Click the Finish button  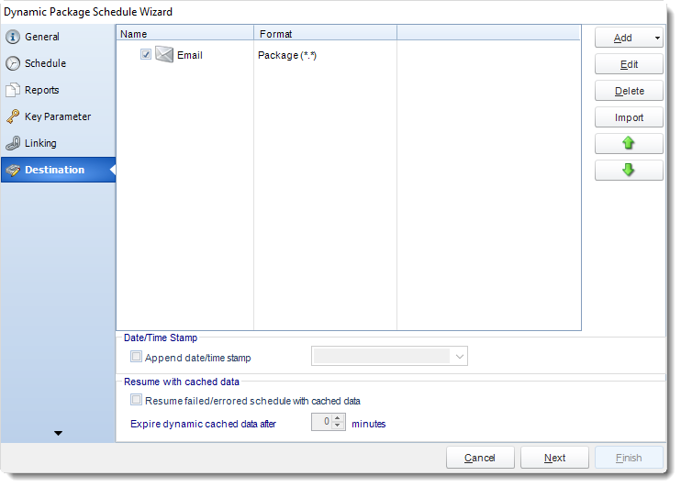[629, 458]
